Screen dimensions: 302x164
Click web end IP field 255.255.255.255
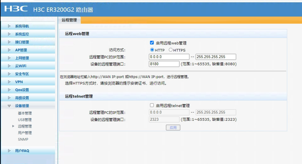click(216, 57)
